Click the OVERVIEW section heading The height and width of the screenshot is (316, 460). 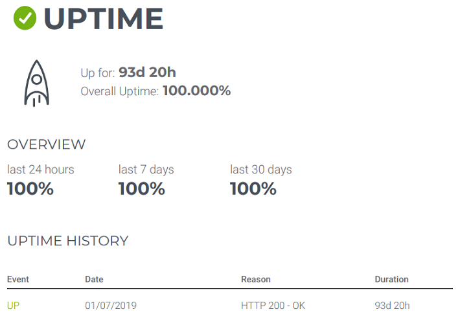47,144
